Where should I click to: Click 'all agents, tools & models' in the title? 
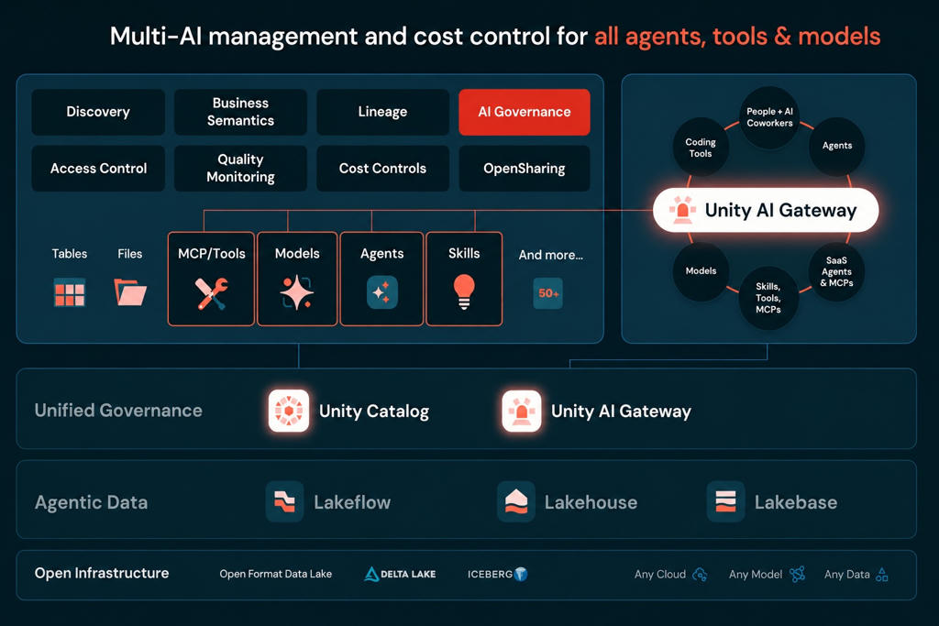click(x=737, y=37)
